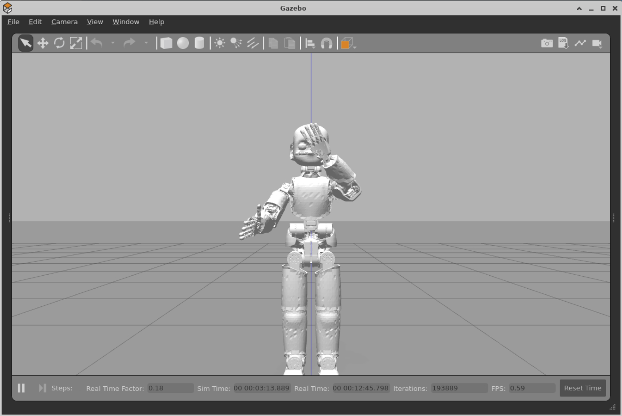Expand the redo history dropdown arrow
Image resolution: width=622 pixels, height=416 pixels.
click(x=146, y=43)
